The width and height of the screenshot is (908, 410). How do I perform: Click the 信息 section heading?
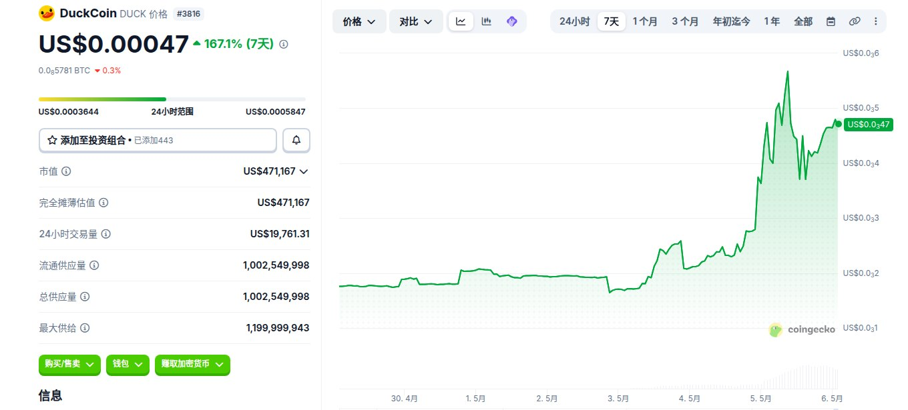pos(51,395)
